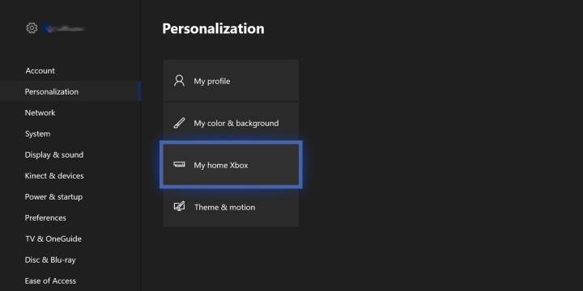
Task: Switch to Display & sound settings
Action: [x=54, y=154]
